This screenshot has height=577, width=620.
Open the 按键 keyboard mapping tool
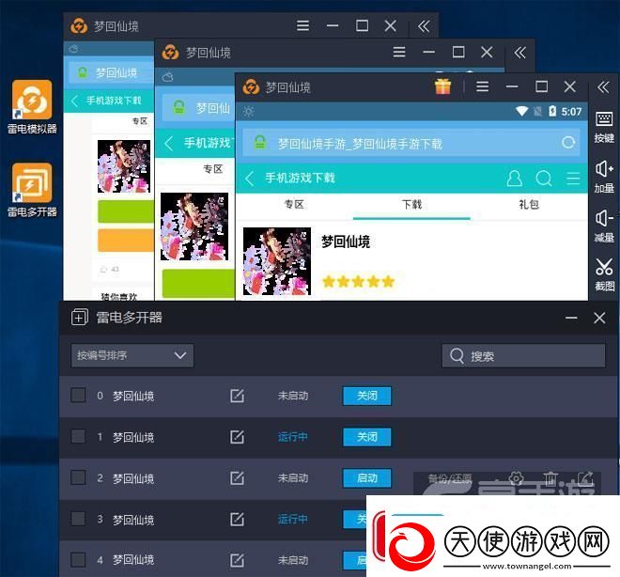604,127
